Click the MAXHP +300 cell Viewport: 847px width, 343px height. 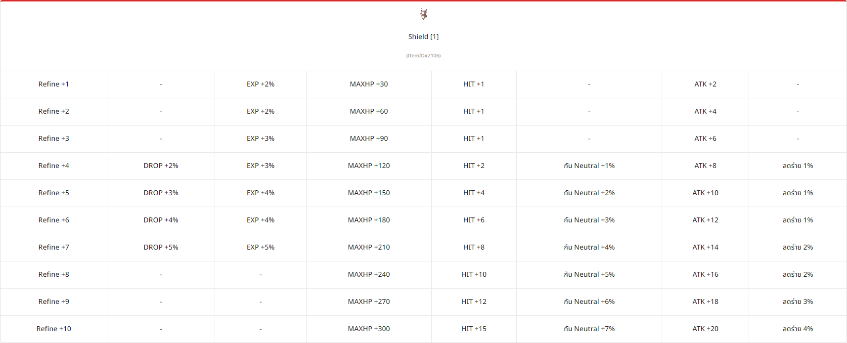tap(369, 329)
